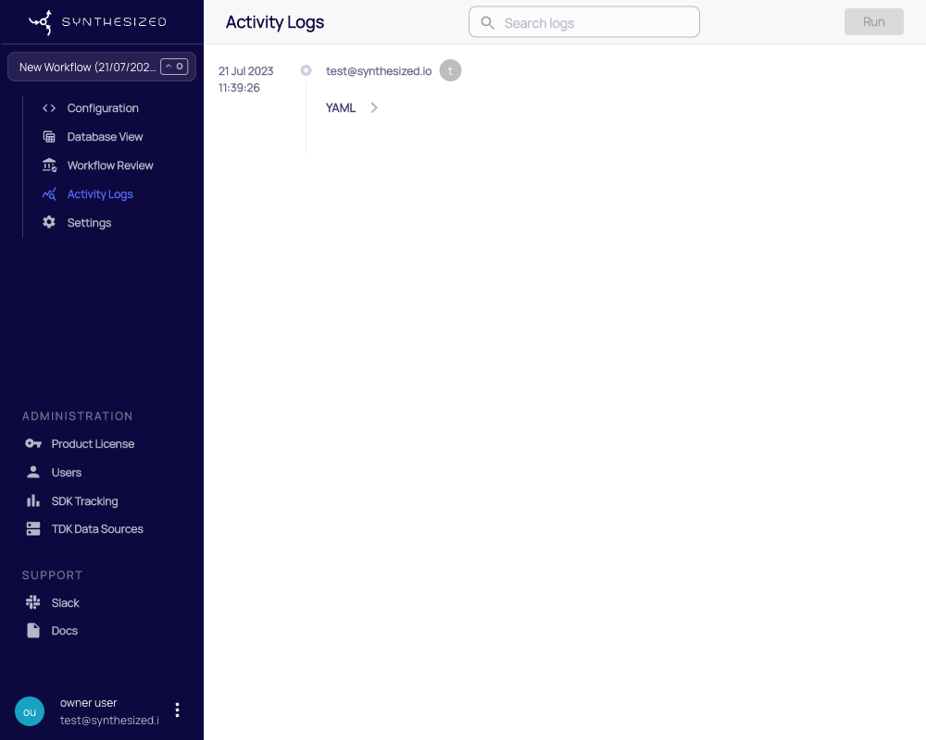Image resolution: width=926 pixels, height=740 pixels.
Task: Click the Configuration code brackets icon
Action: coord(49,108)
